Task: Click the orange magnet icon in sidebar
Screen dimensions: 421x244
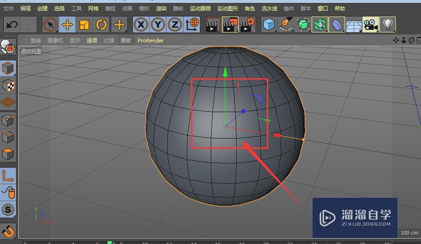Action: (x=8, y=231)
